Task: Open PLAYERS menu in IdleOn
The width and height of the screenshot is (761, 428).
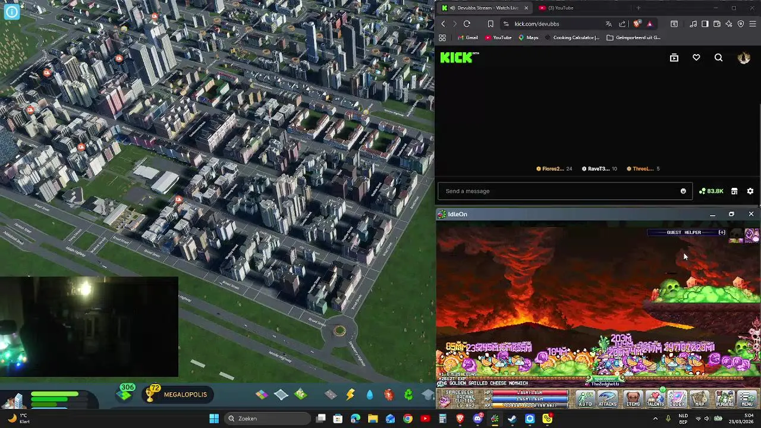Action: click(x=725, y=399)
